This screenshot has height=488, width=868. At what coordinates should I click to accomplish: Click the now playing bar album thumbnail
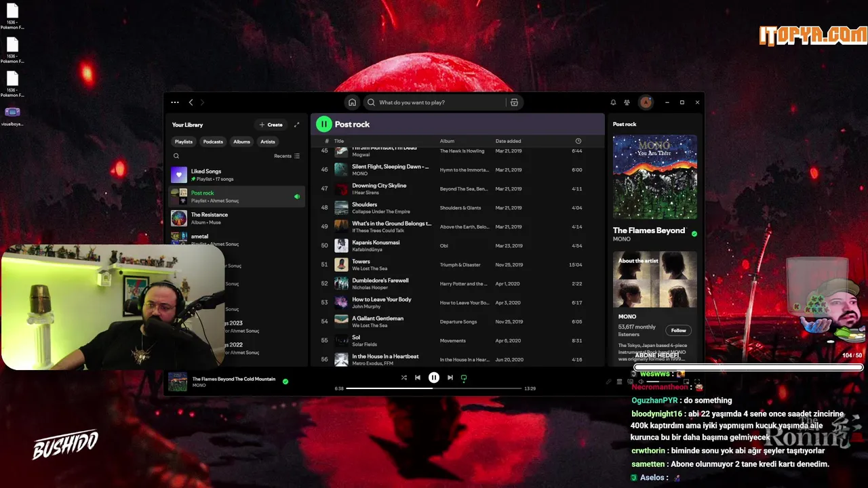click(178, 382)
